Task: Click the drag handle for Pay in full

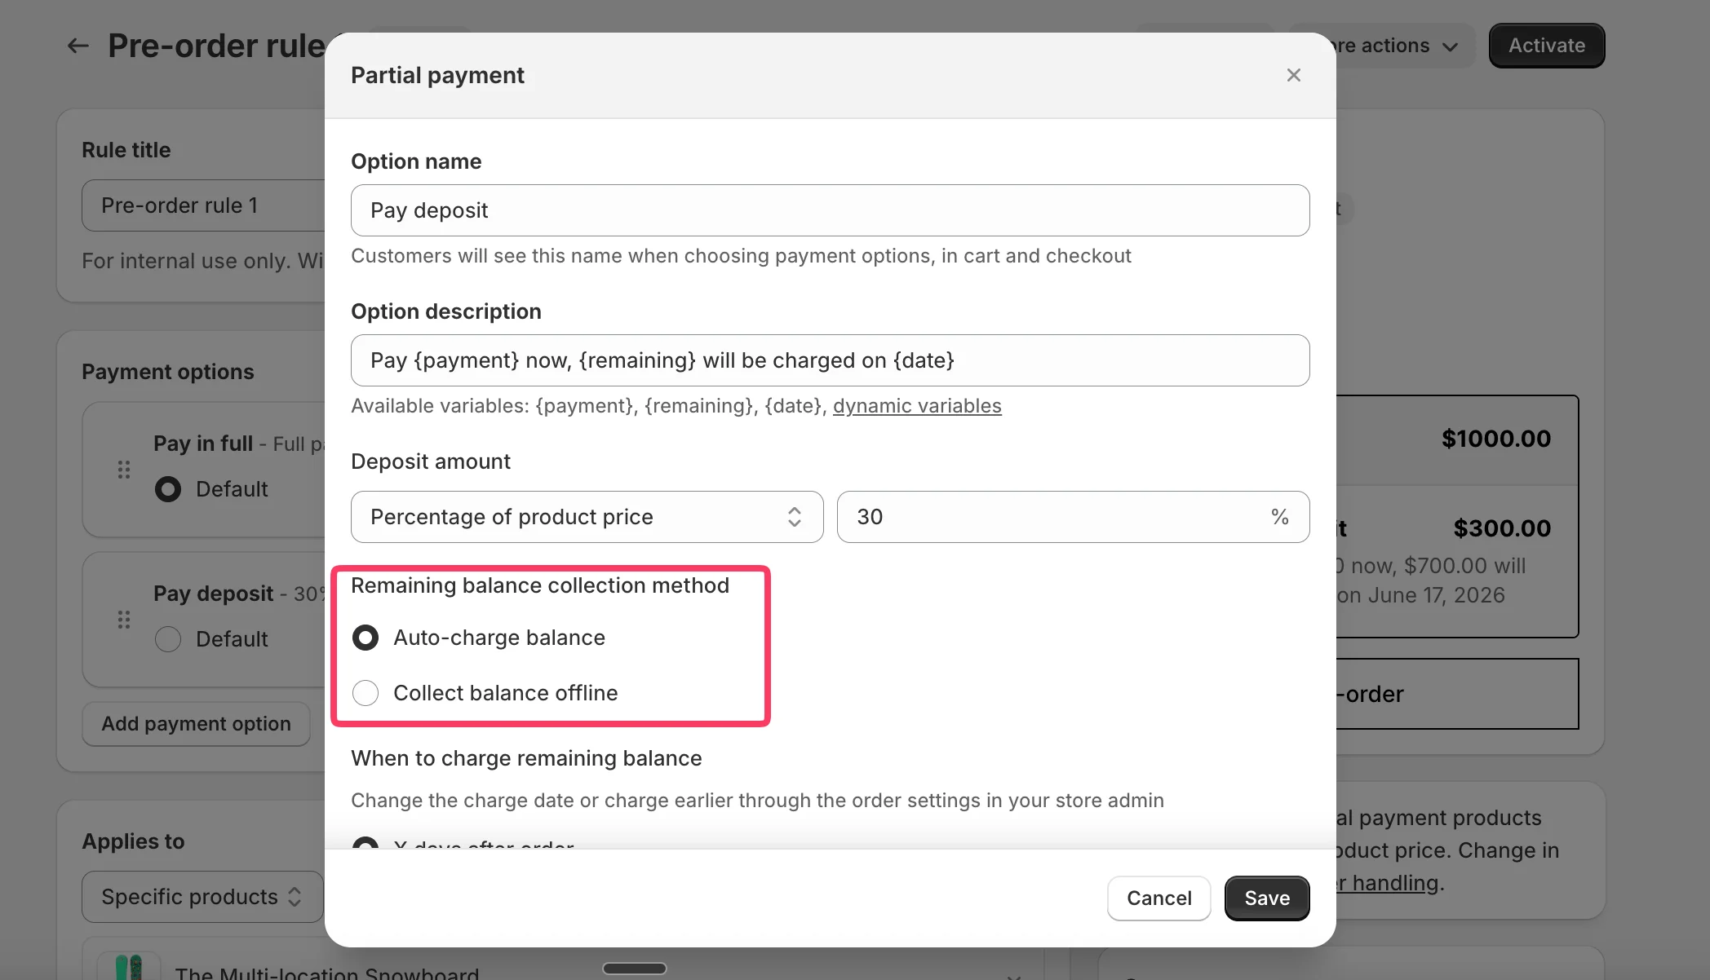Action: [x=124, y=470]
